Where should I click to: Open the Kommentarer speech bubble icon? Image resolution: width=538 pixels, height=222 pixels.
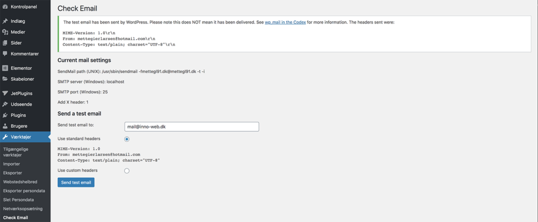pos(5,54)
